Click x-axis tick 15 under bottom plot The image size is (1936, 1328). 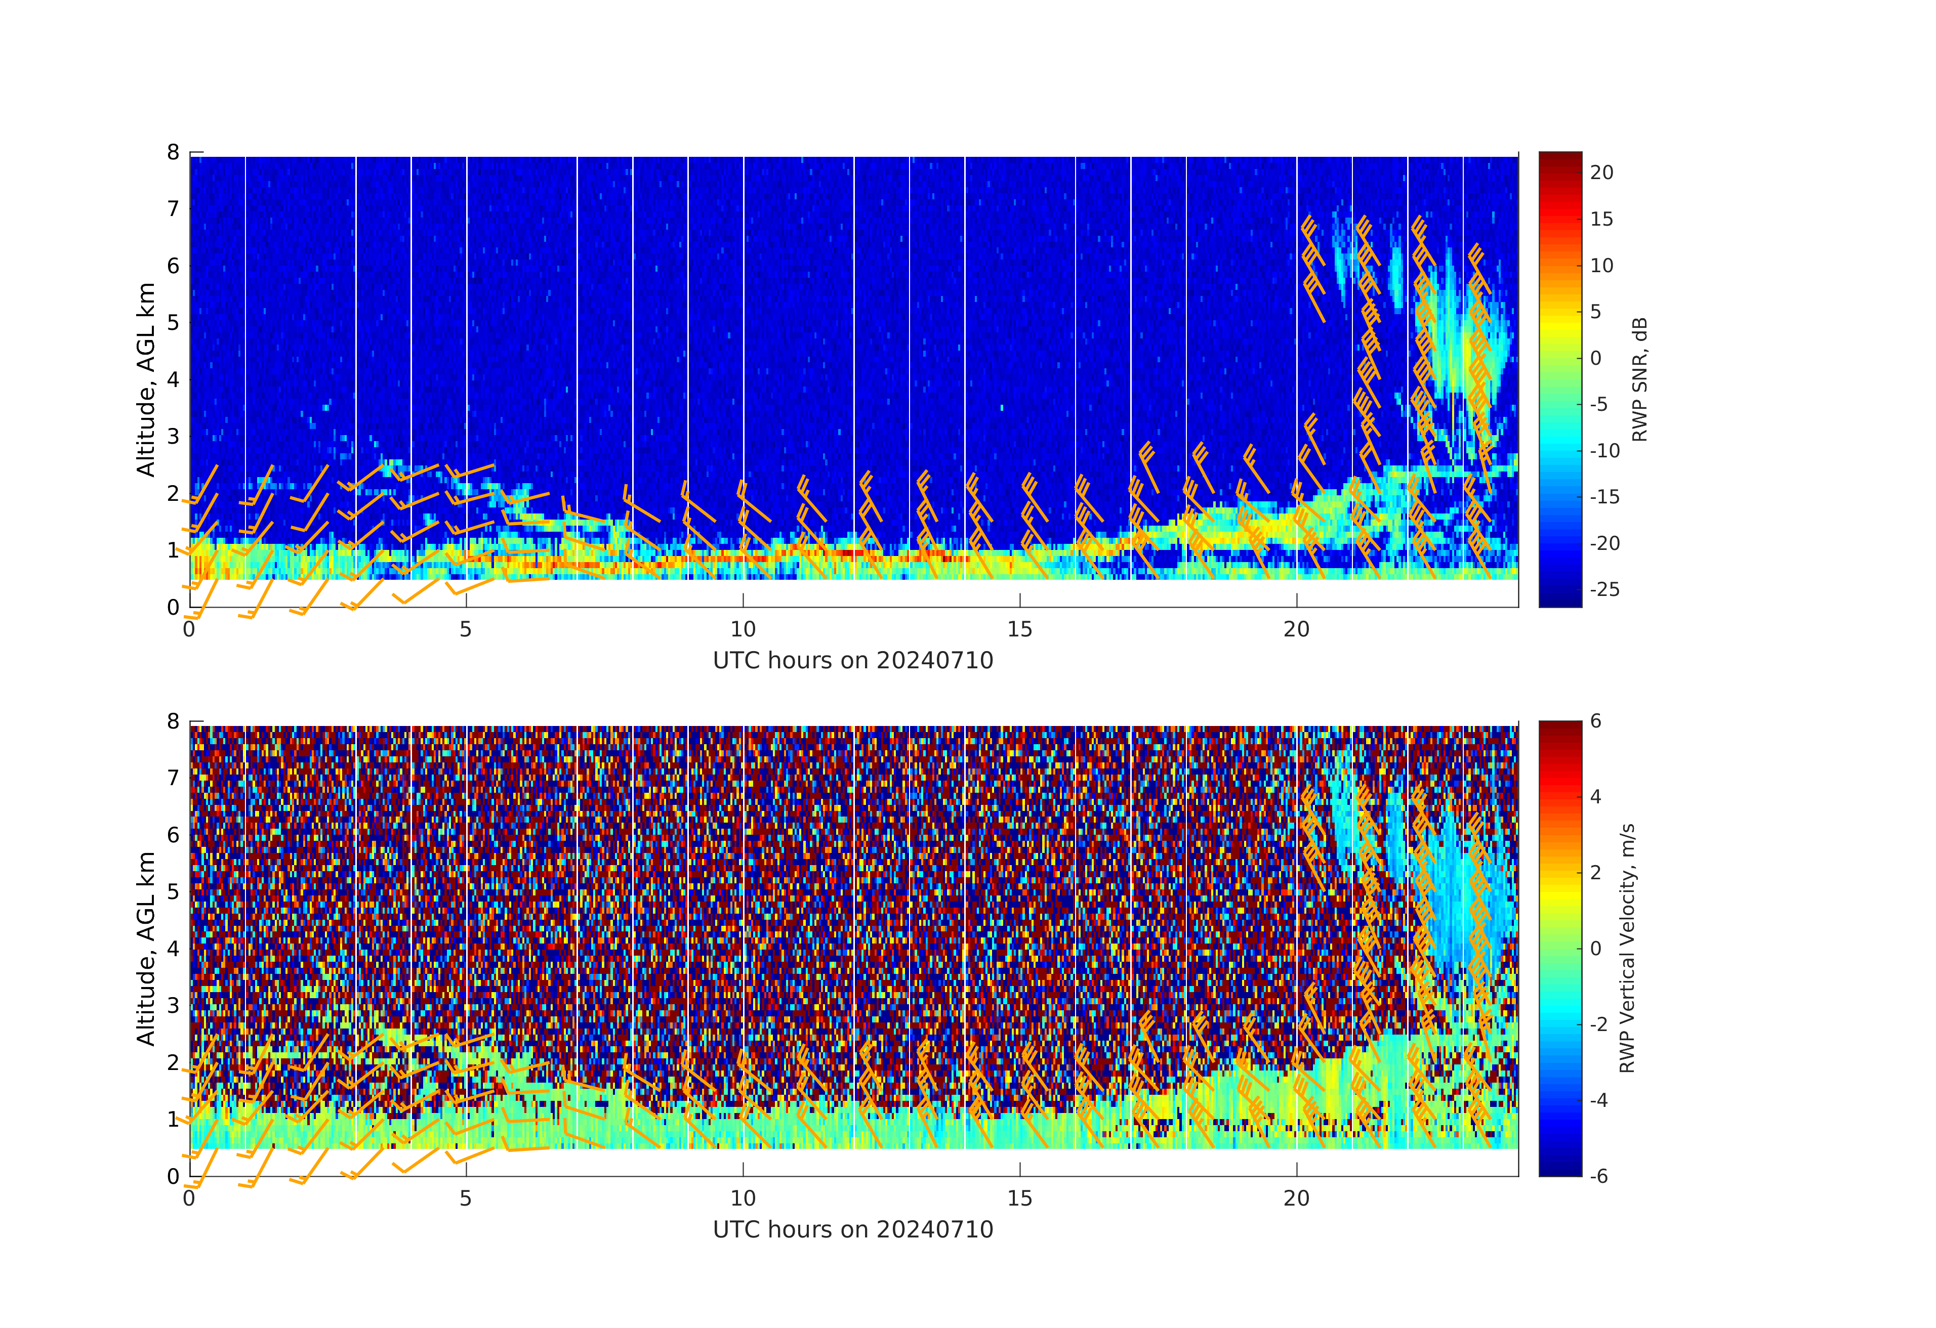[1020, 1198]
